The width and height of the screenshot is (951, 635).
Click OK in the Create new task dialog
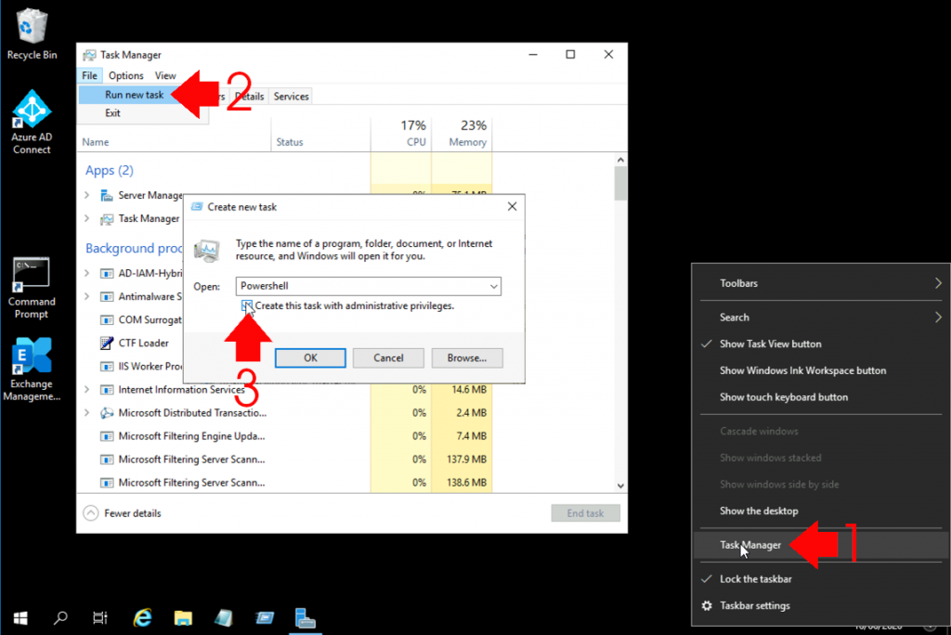[x=310, y=357]
